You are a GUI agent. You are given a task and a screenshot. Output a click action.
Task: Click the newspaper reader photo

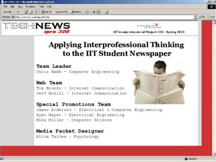click(159, 83)
